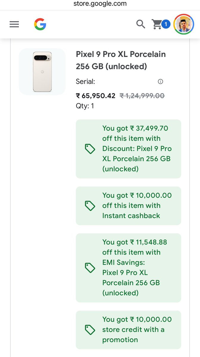
Task: Click the cart item count badge
Action: click(166, 24)
